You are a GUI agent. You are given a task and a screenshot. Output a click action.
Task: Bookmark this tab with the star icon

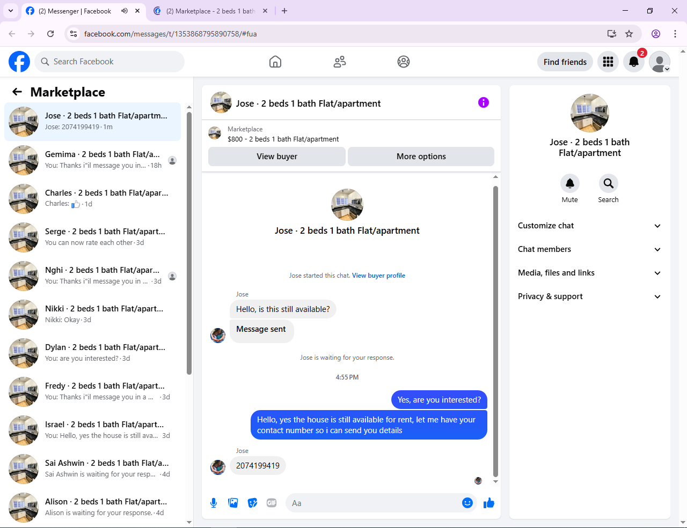(x=629, y=34)
